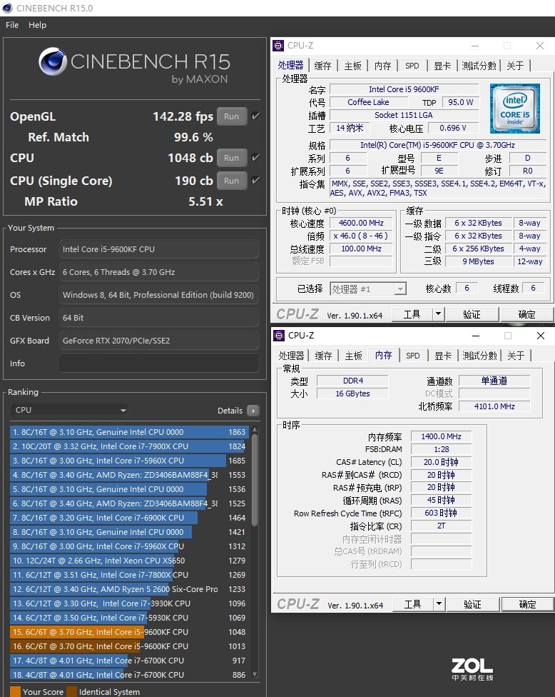Screen dimensions: 555x697
Task: Toggle the CPU Single Core checkbox
Action: [x=255, y=181]
